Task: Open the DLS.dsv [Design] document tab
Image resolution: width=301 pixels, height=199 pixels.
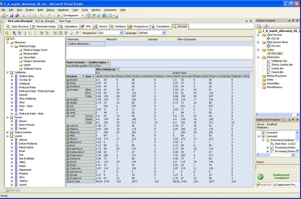Action: pyautogui.click(x=45, y=21)
